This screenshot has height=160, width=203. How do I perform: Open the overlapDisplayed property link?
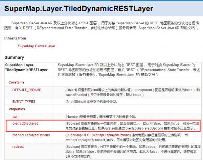click(25, 124)
